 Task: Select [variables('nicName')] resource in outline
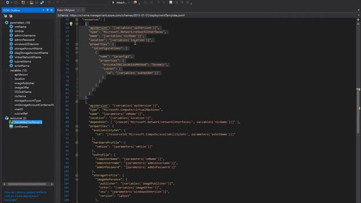28,122
